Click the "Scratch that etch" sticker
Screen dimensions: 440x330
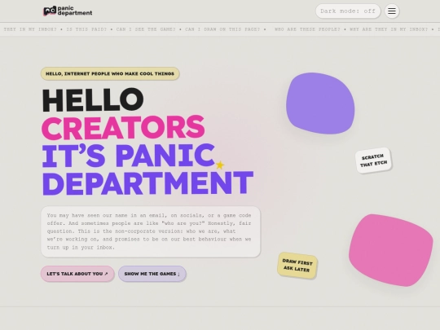[373, 161]
